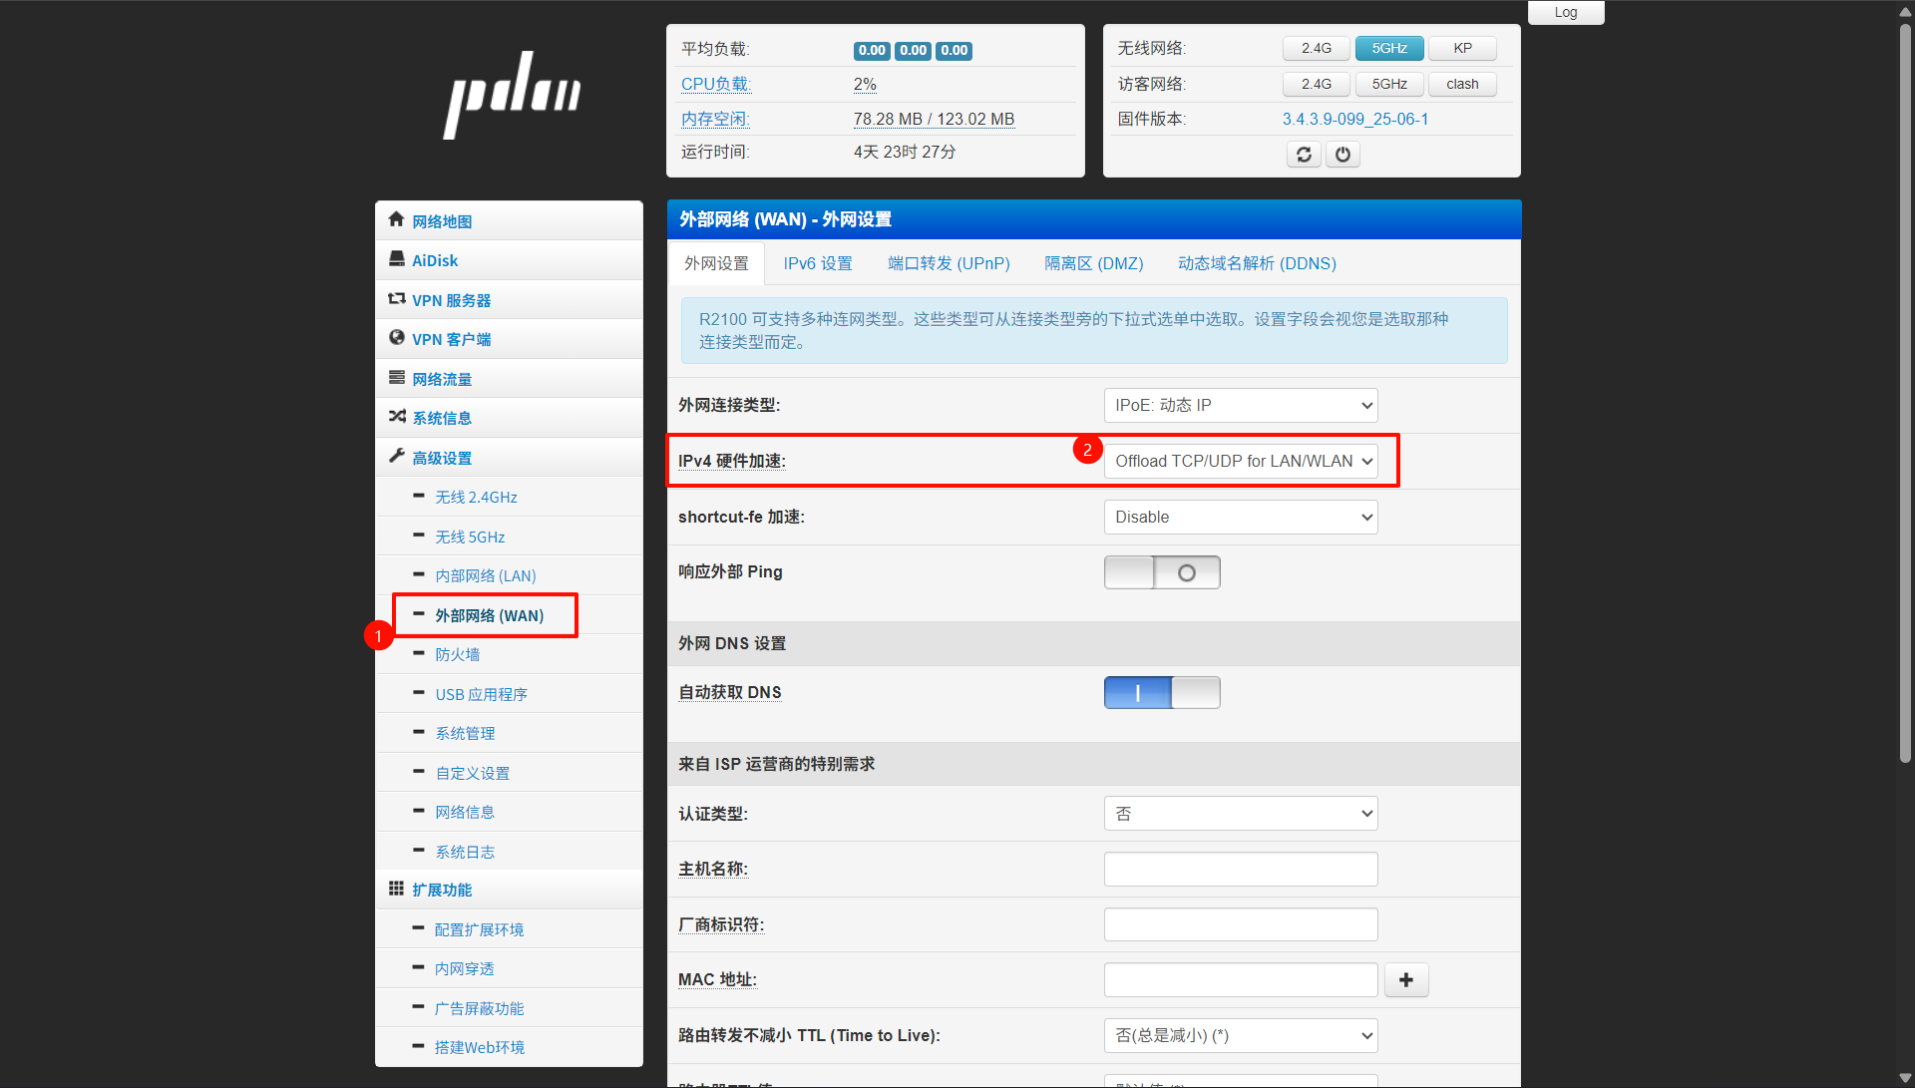
Task: Switch to the IPv6 设置 tab
Action: click(817, 263)
